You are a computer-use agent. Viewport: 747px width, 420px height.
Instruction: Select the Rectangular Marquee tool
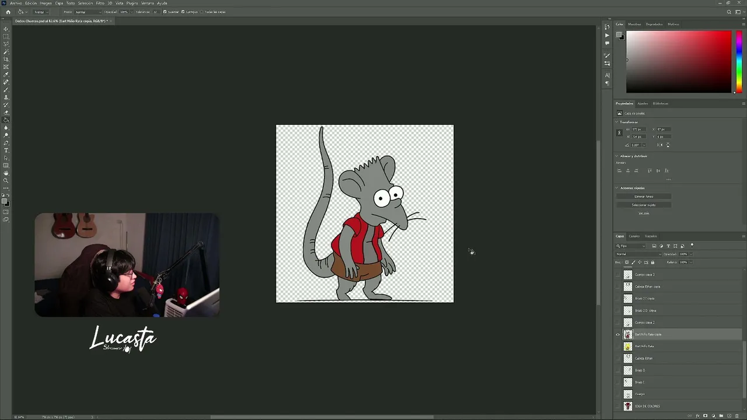(6, 36)
